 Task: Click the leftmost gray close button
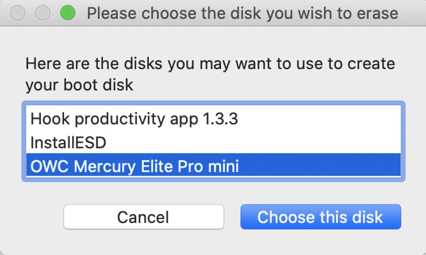point(18,13)
